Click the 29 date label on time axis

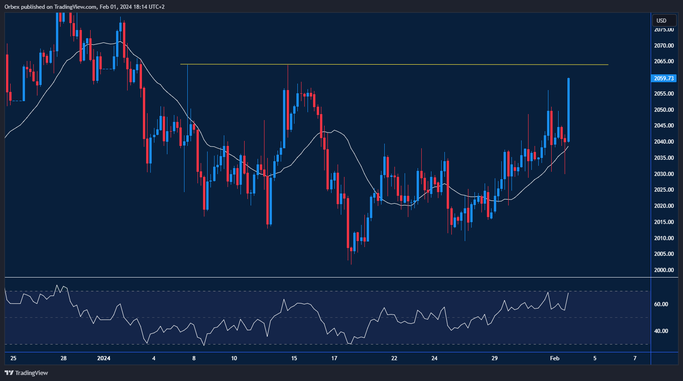point(494,358)
